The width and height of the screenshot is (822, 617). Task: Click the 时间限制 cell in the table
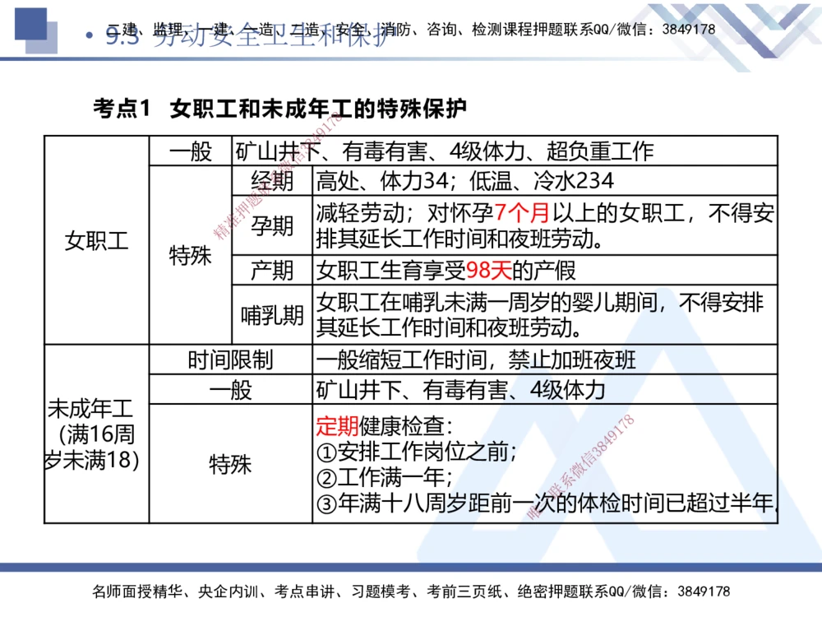coord(230,360)
